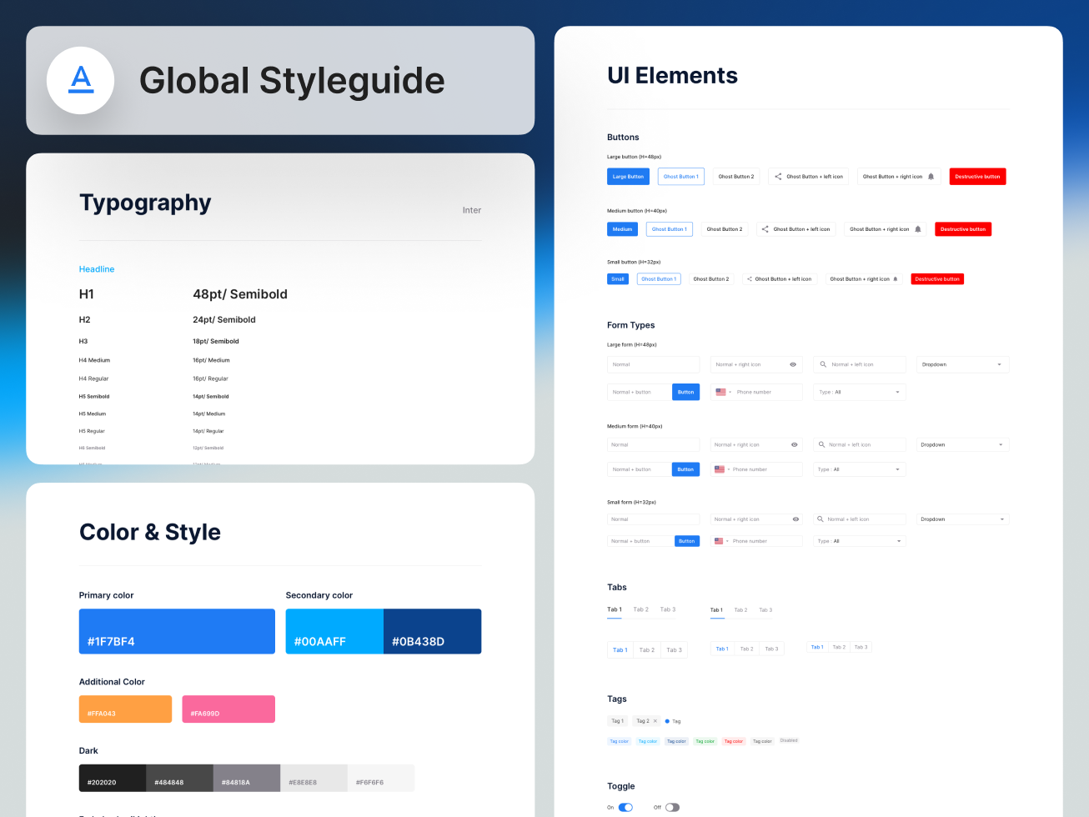Screen dimensions: 1089x817
Task: Switch the On toggle off
Action: [625, 807]
